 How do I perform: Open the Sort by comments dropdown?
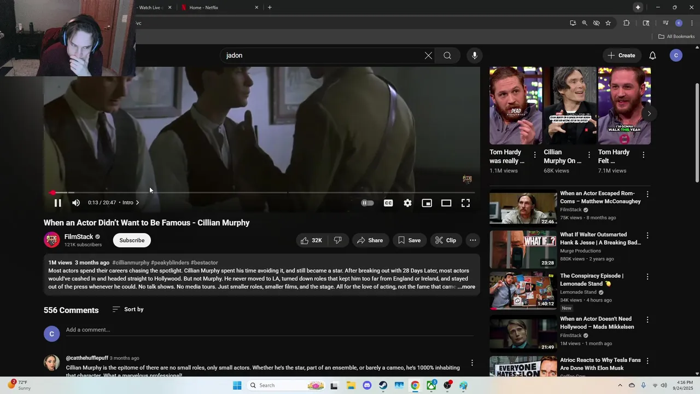tap(128, 309)
